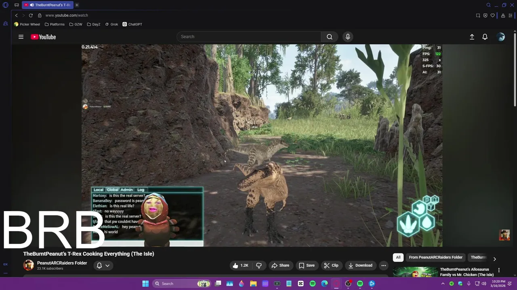517x290 pixels.
Task: Click the site lock security icon
Action: click(x=40, y=15)
